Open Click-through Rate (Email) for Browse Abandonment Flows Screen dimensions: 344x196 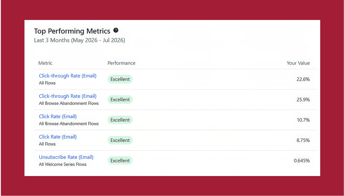tap(68, 96)
